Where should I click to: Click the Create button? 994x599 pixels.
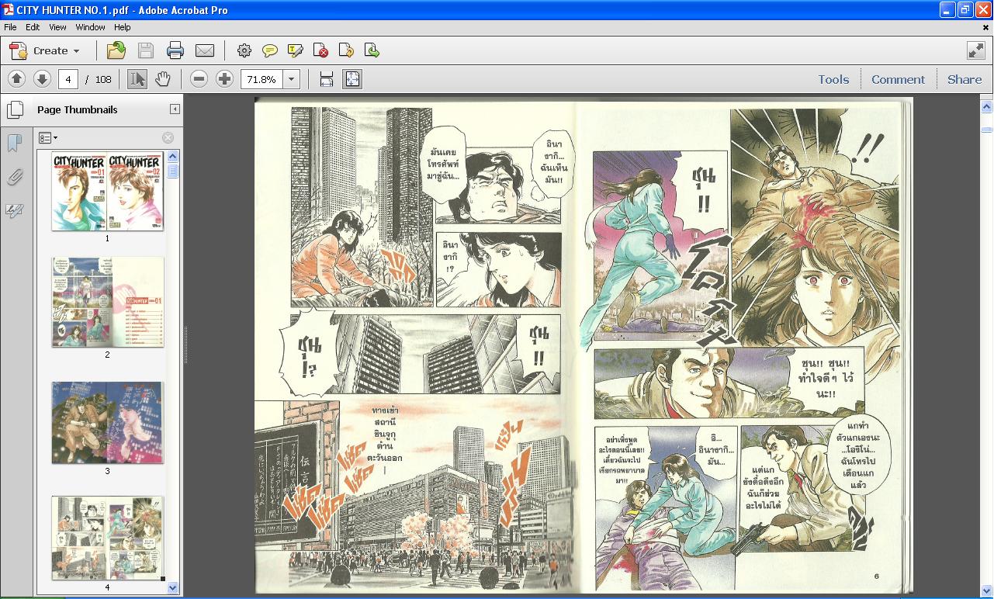[43, 51]
